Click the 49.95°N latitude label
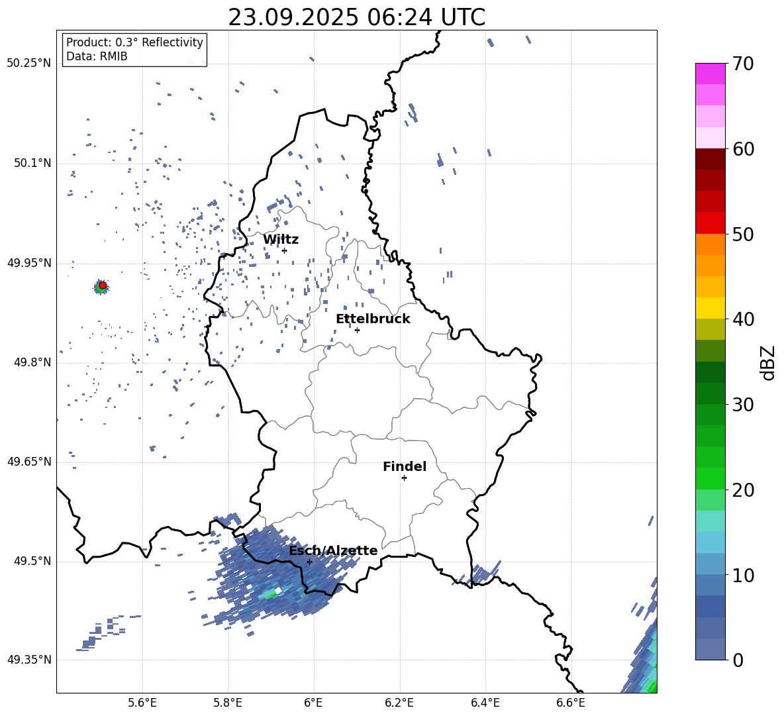 [x=28, y=263]
